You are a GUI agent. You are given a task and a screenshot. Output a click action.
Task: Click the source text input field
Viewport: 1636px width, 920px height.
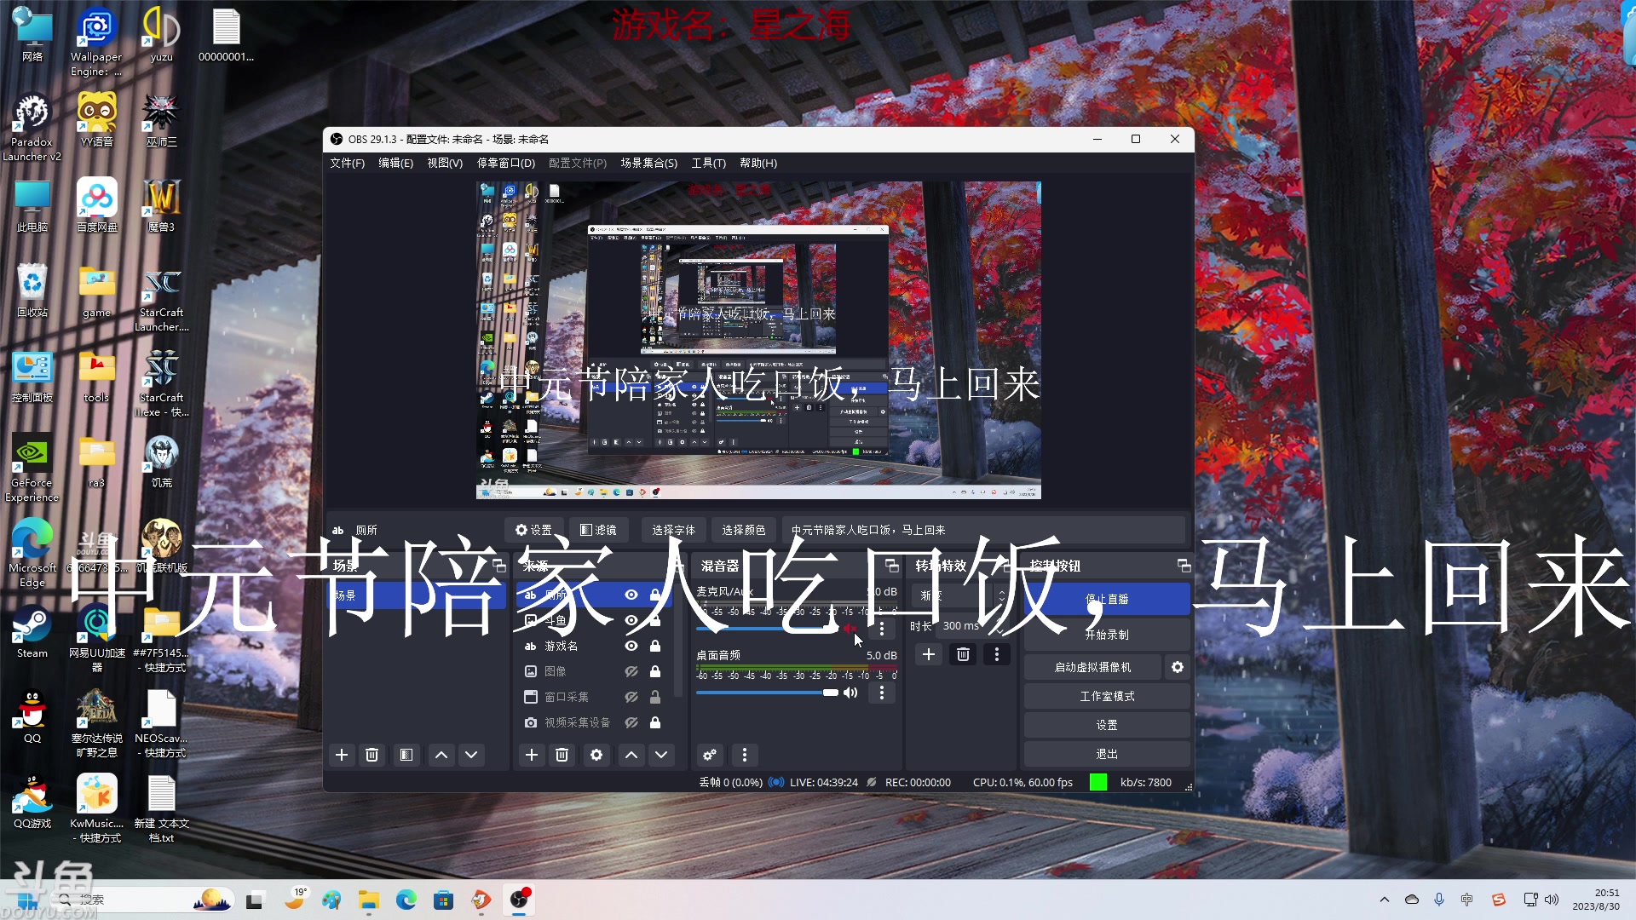pos(985,530)
